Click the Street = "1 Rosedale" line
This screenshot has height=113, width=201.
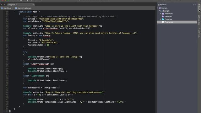[x=41, y=40]
